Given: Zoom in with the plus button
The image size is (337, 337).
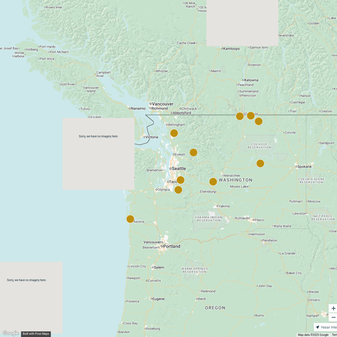Looking at the screenshot, I should click(x=333, y=308).
